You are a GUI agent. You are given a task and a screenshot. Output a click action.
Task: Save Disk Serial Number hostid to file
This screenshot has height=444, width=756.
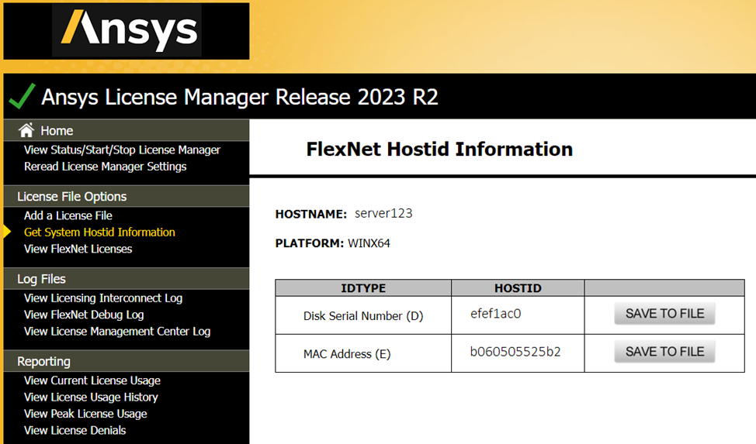(x=664, y=314)
